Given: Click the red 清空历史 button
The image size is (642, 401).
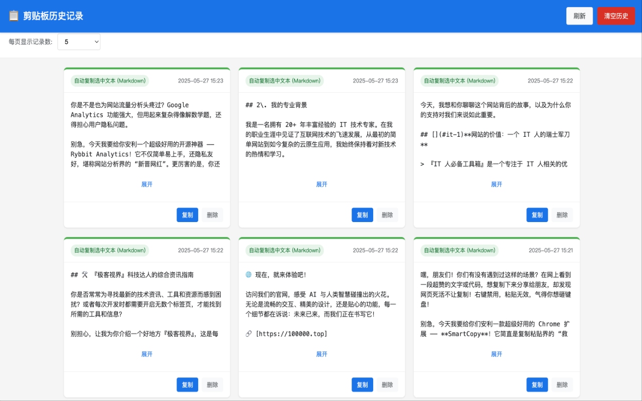Looking at the screenshot, I should pyautogui.click(x=616, y=16).
